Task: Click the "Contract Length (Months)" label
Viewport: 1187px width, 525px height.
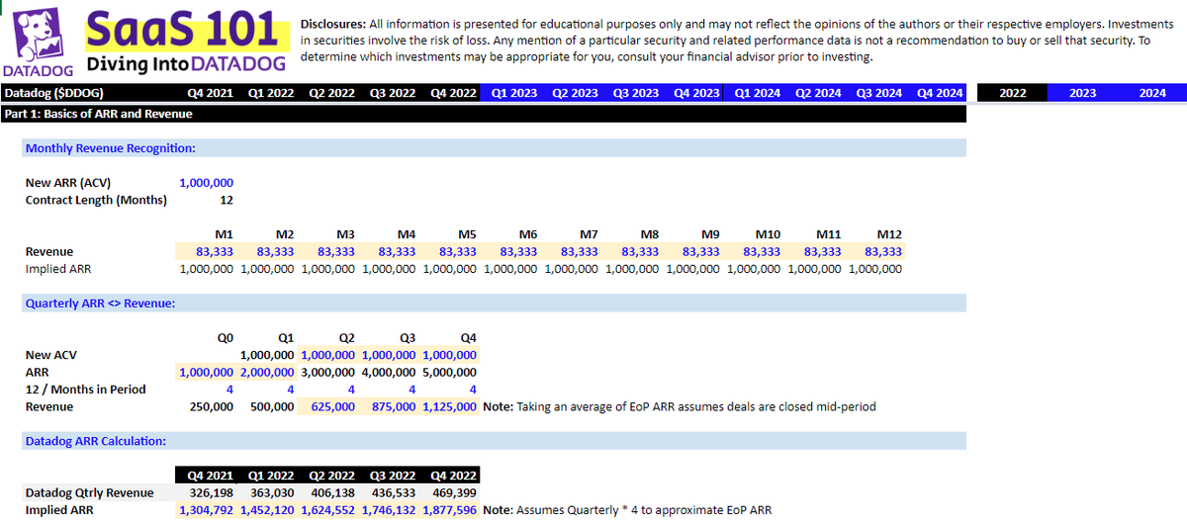Action: (x=96, y=200)
